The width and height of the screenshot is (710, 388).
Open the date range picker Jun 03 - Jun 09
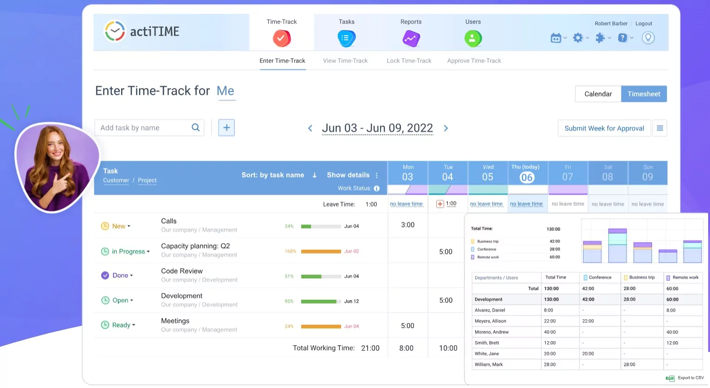pos(377,128)
